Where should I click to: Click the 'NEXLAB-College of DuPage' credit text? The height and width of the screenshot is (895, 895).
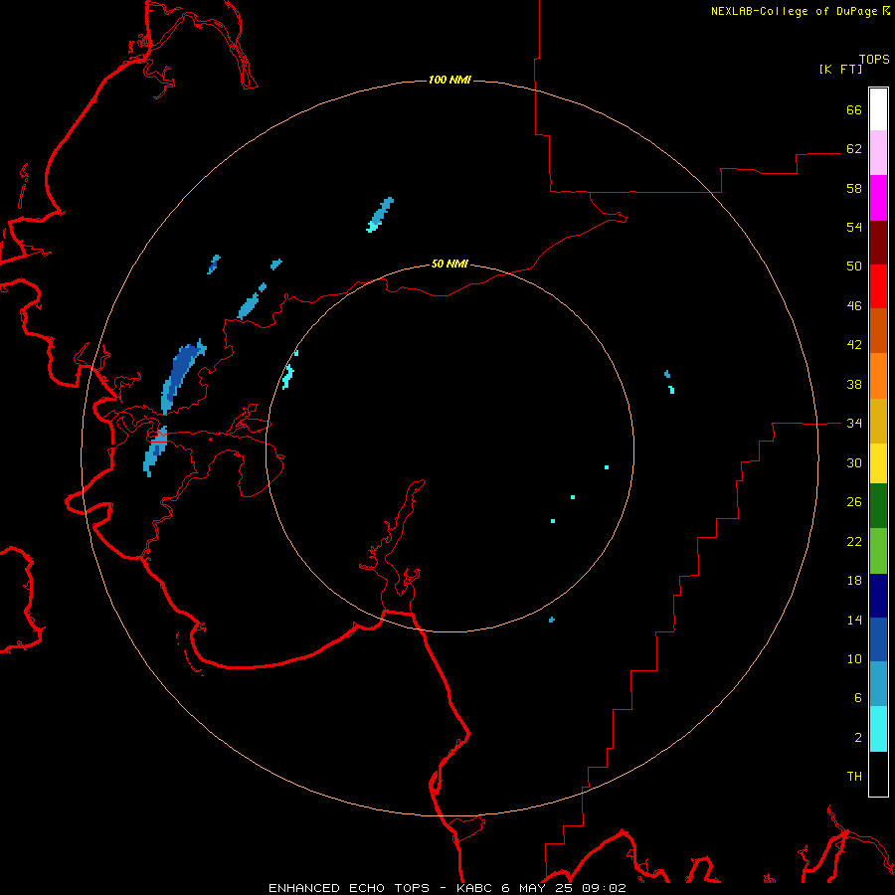pos(794,11)
